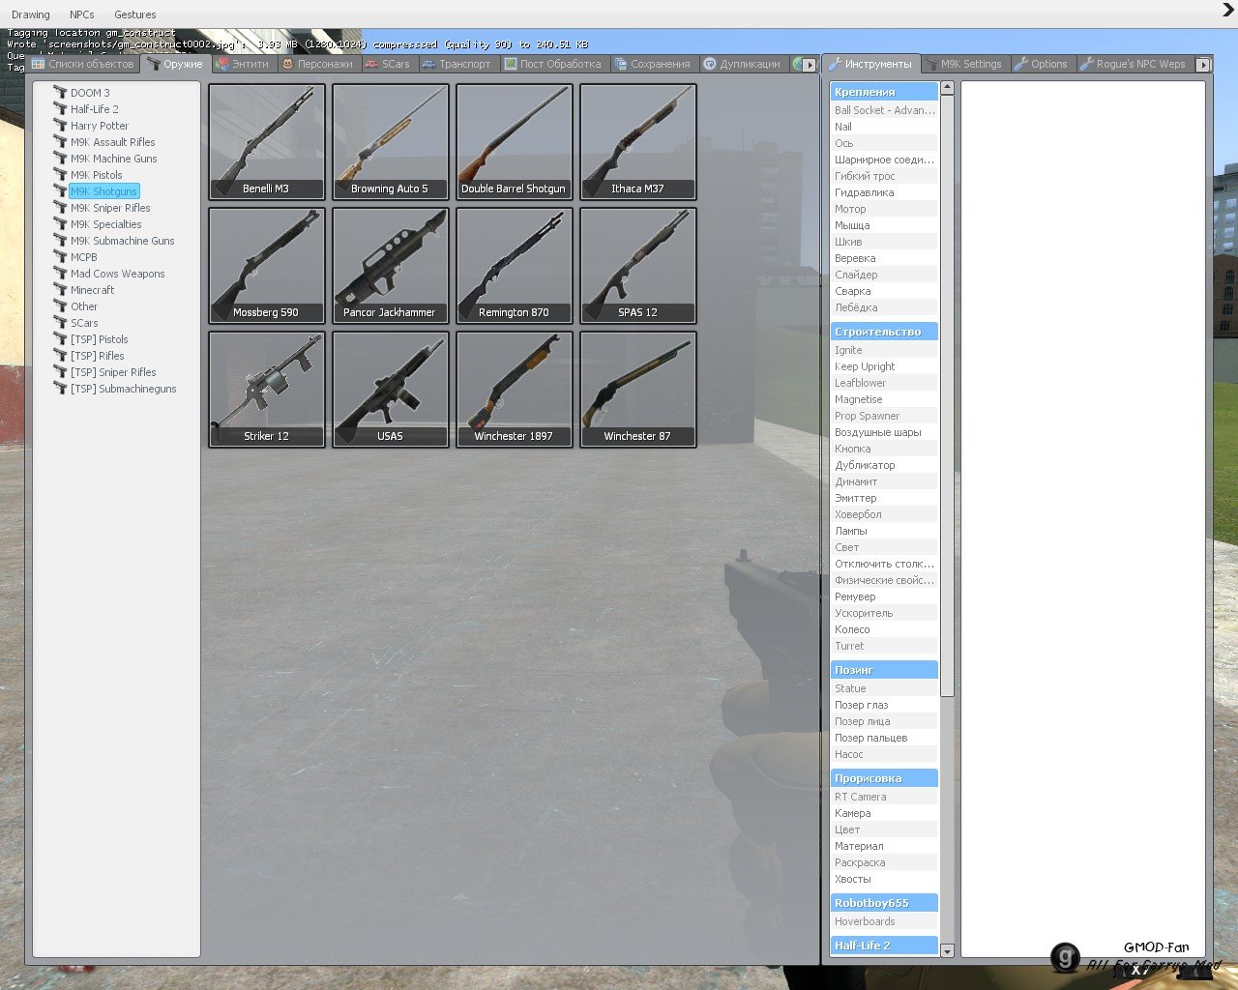This screenshot has width=1238, height=990.
Task: Select the Сварка tool
Action: tap(884, 291)
